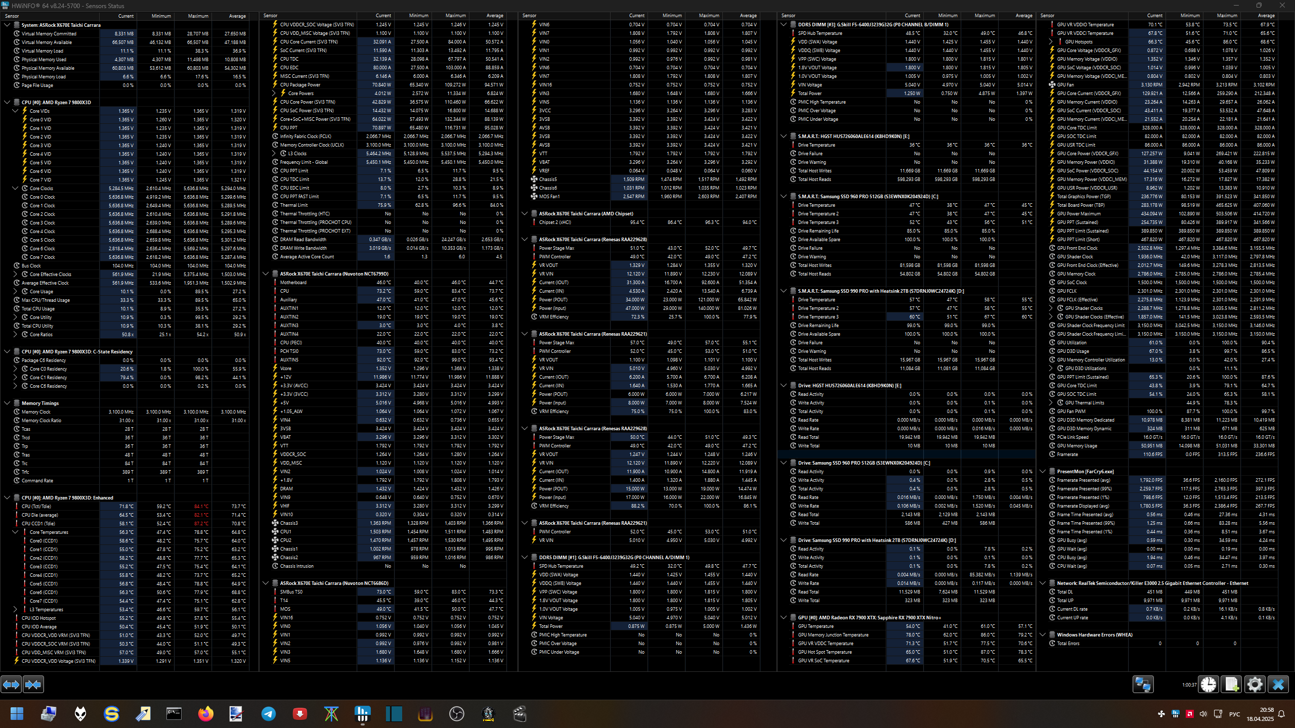This screenshot has width=1295, height=728.
Task: Open OBS Studio from the taskbar
Action: coord(456,714)
